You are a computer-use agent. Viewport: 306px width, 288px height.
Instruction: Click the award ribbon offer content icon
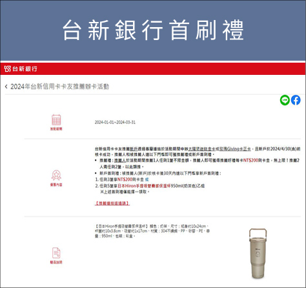coord(56,175)
